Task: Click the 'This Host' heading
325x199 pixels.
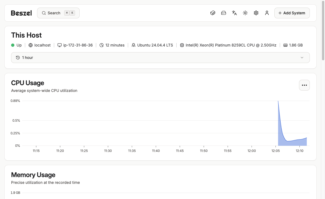Action: pyautogui.click(x=27, y=35)
